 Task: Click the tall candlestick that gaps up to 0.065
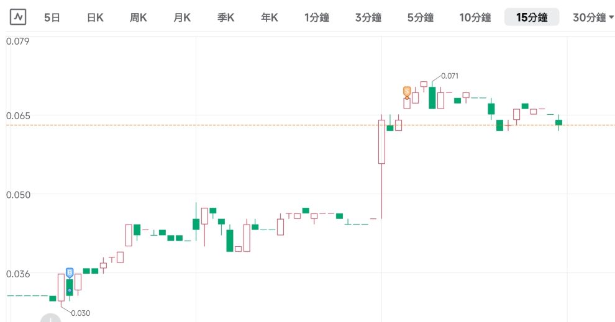[381, 143]
